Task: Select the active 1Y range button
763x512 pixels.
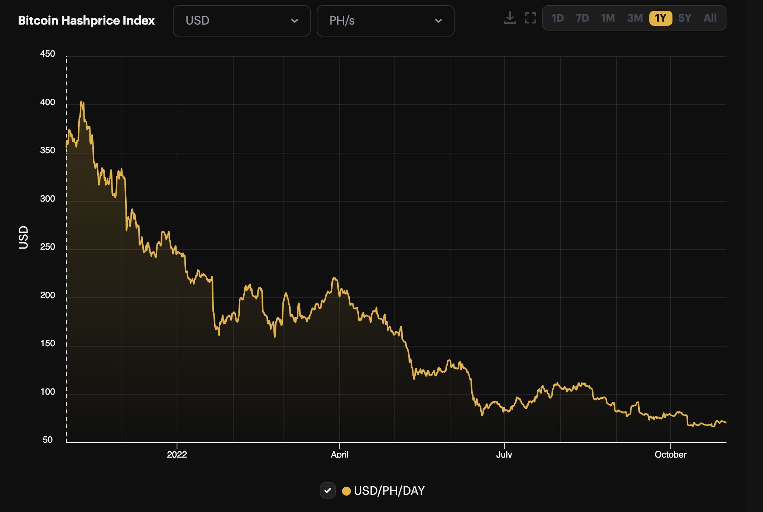Action: pos(661,18)
